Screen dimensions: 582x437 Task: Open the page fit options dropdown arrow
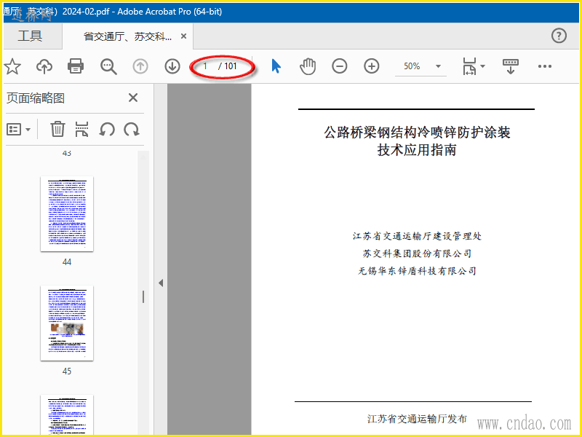coord(482,66)
